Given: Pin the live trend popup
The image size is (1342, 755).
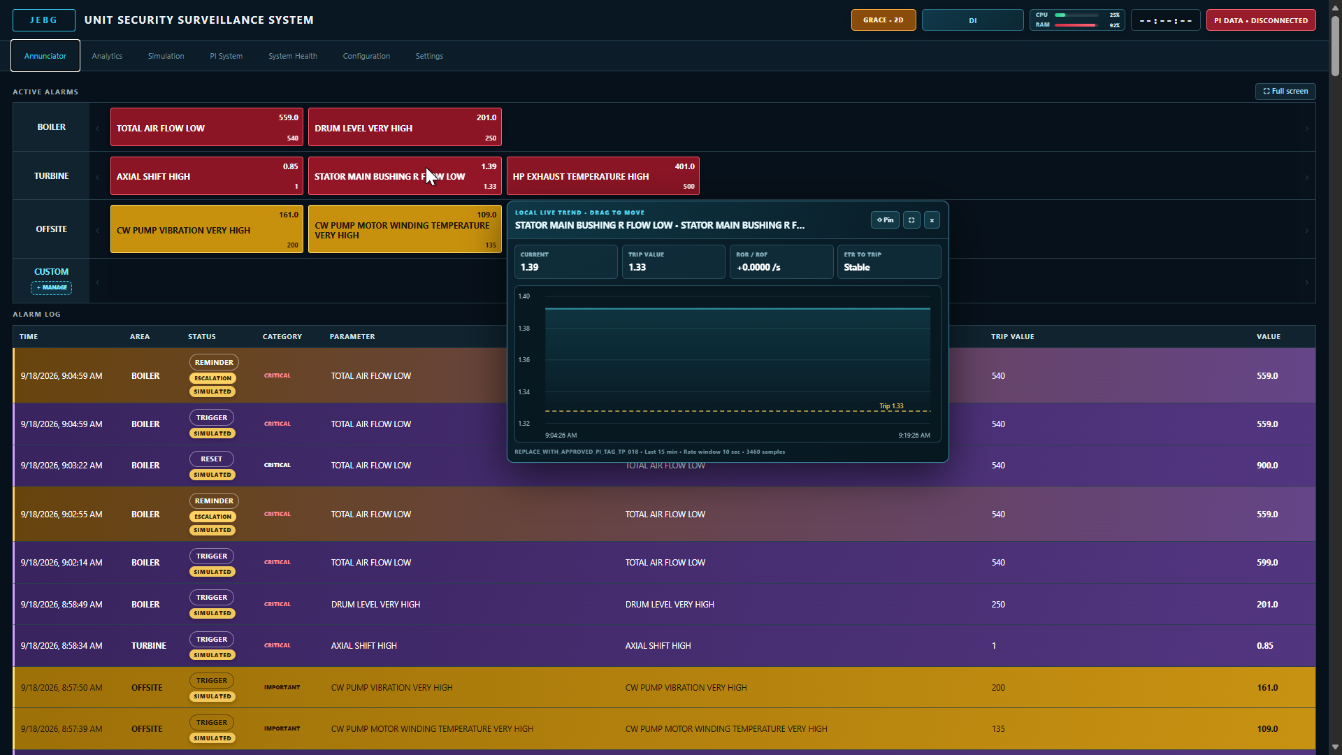Looking at the screenshot, I should [x=885, y=220].
